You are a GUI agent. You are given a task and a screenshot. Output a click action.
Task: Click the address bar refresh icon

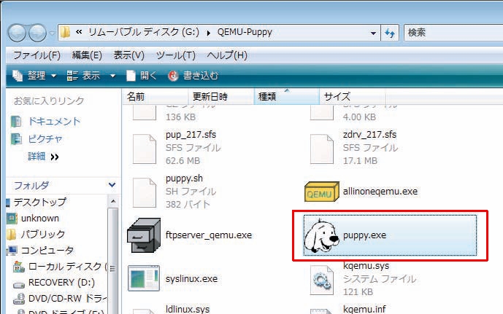[390, 33]
